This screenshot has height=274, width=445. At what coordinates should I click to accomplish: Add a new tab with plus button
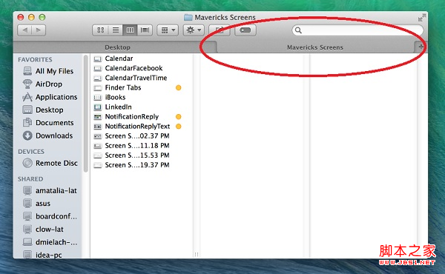click(421, 47)
